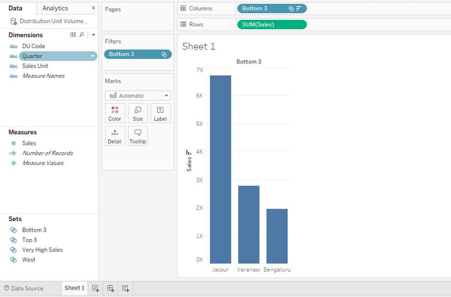Select the Top 3 set
The image size is (451, 297).
[29, 240]
